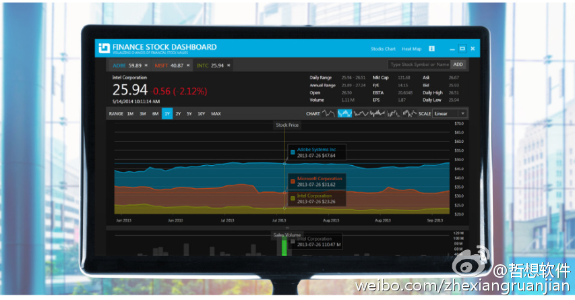Click the Stock Price chart label

287,125
